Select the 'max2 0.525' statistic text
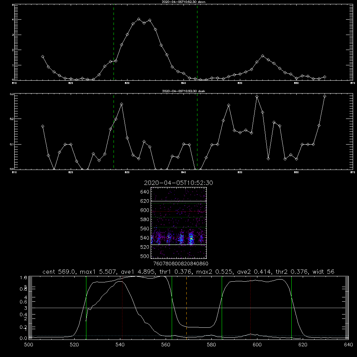This screenshot has height=357, width=357. tap(214, 272)
